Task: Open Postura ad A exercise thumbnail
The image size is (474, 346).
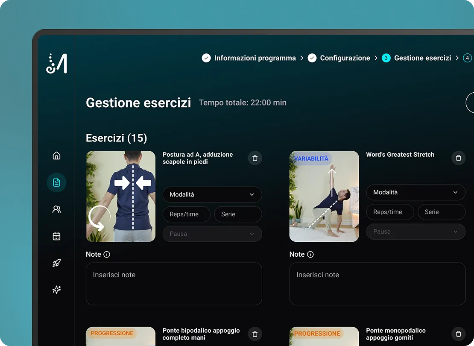Action: 120,196
